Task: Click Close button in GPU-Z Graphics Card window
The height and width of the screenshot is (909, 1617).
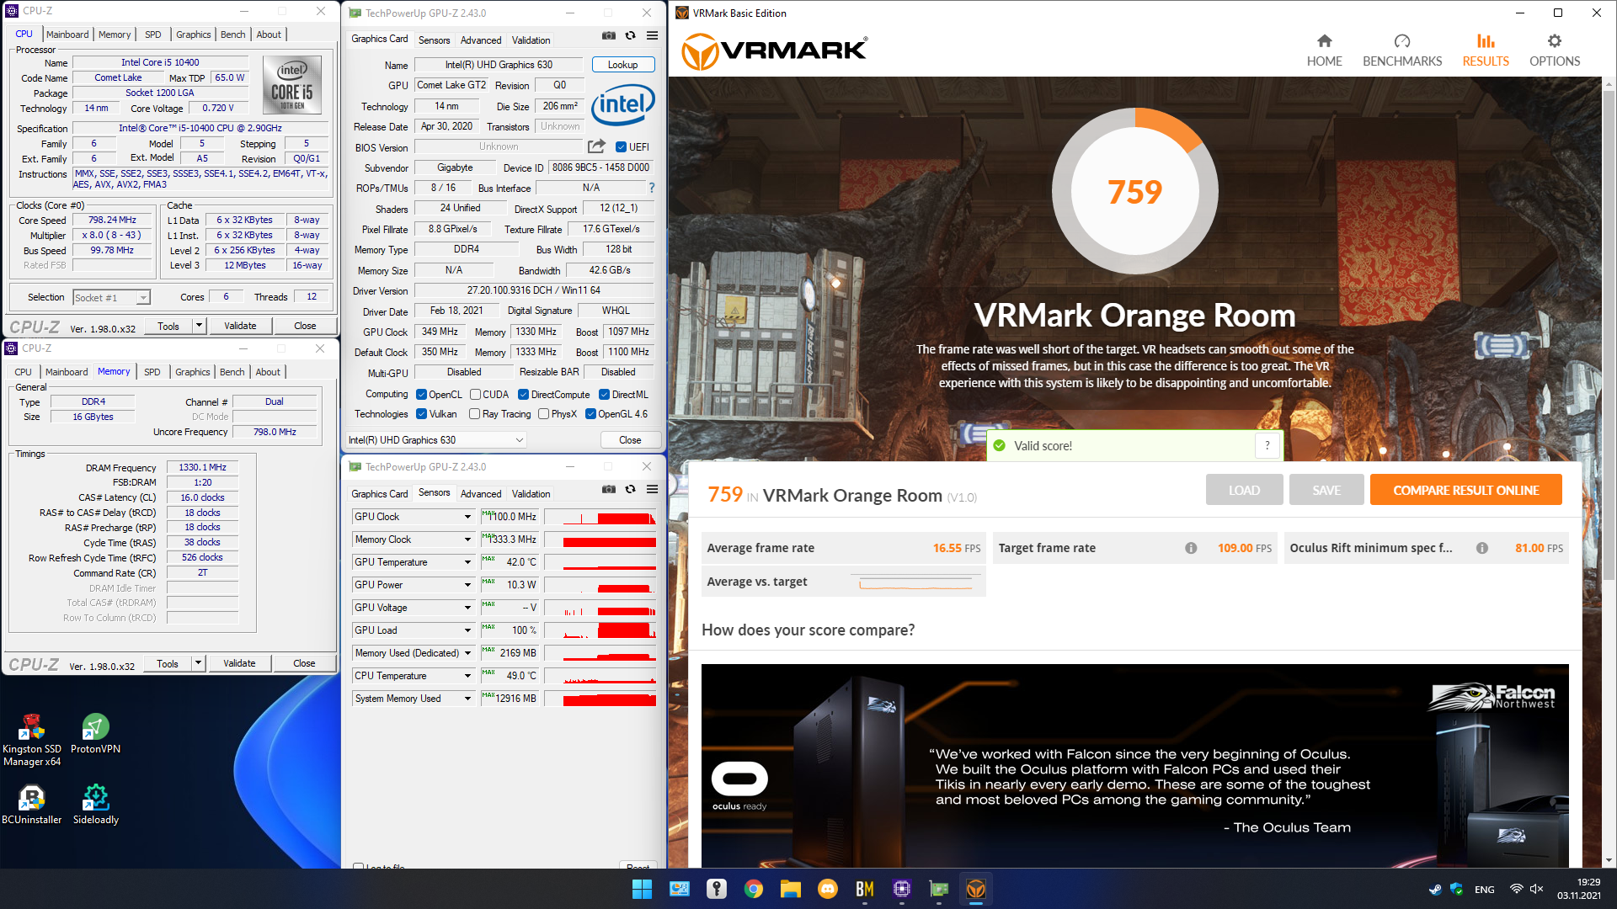Action: tap(630, 440)
